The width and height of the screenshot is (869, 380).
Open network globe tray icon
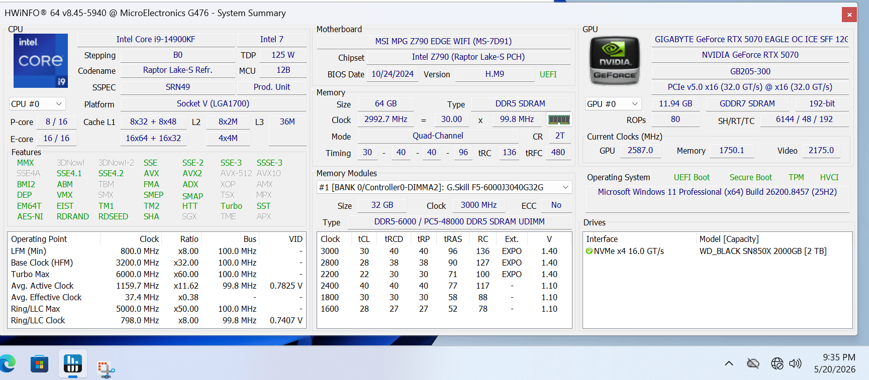click(777, 363)
